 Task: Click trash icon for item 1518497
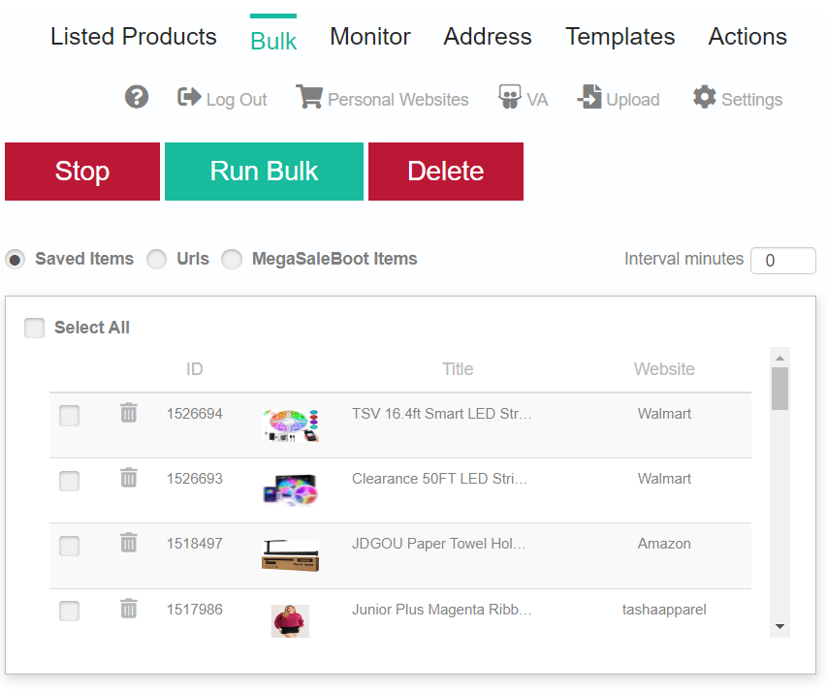click(129, 543)
